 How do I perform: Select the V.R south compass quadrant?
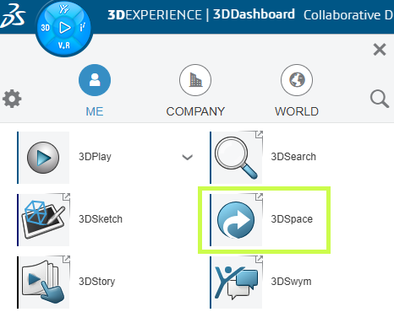(64, 45)
